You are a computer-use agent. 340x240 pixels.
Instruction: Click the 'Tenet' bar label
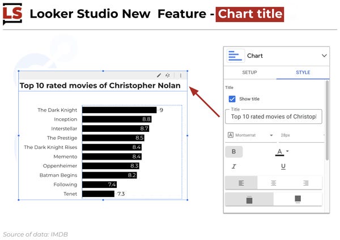(x=70, y=194)
